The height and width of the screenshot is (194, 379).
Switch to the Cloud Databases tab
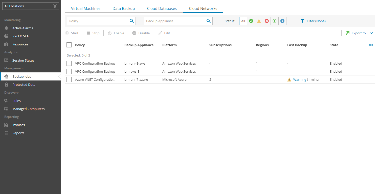click(x=162, y=8)
